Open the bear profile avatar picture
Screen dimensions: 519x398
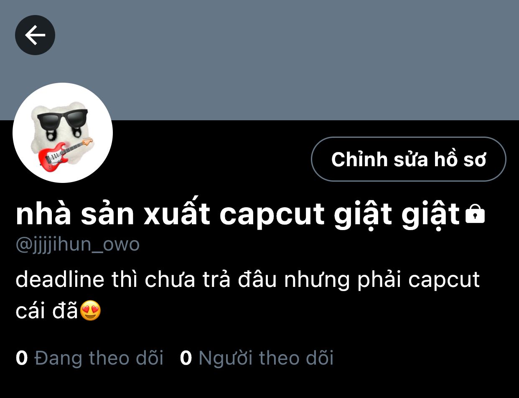point(63,133)
